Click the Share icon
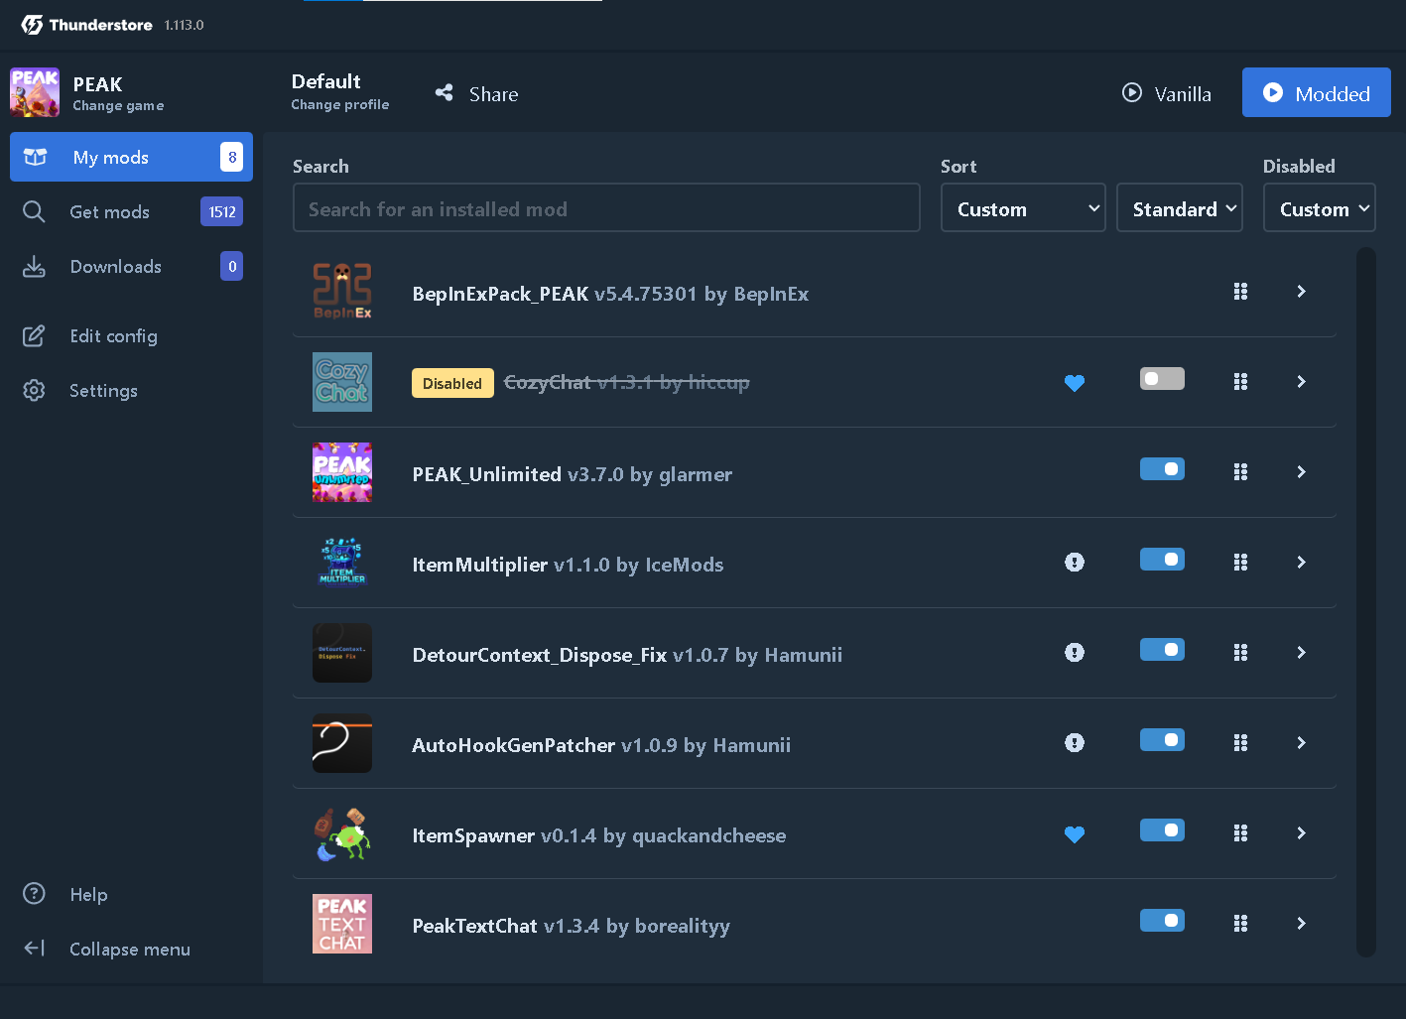The image size is (1406, 1019). (444, 93)
